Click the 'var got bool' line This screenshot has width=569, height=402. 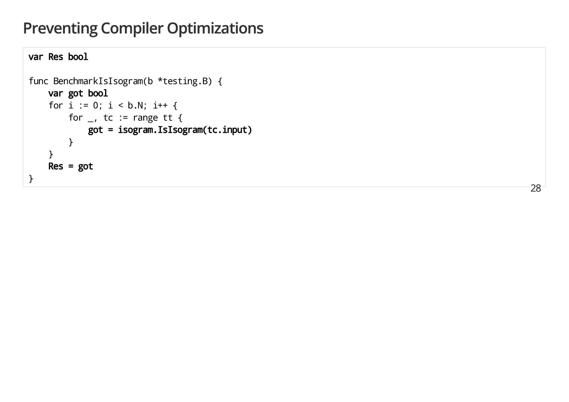78,93
